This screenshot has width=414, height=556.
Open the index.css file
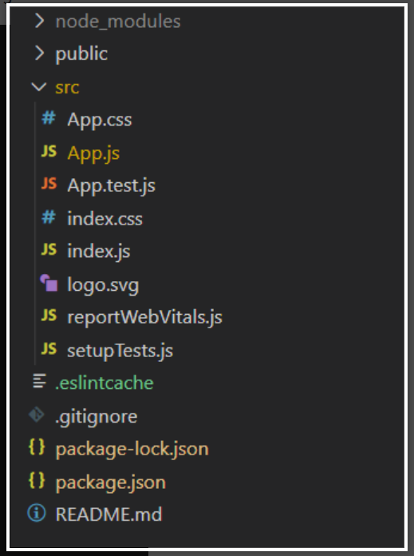click(x=104, y=218)
